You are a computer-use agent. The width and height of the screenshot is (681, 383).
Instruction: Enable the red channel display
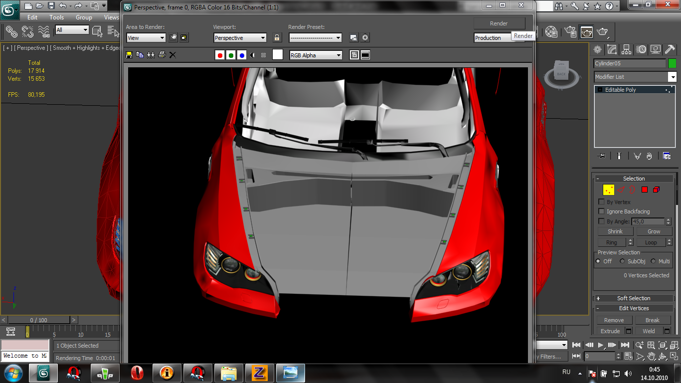pyautogui.click(x=220, y=55)
